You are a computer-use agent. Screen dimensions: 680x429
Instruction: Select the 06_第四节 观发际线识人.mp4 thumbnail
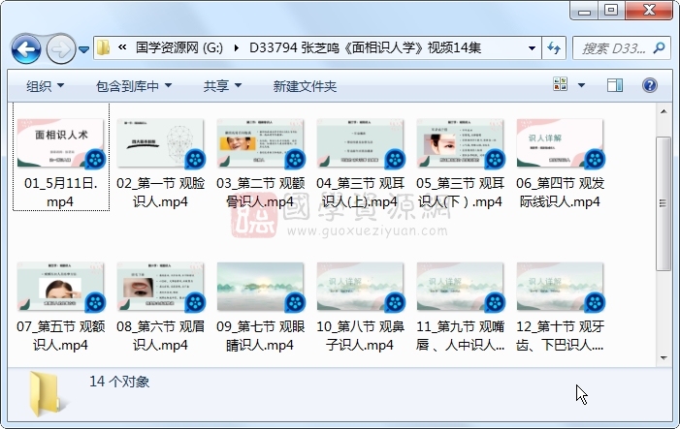560,143
